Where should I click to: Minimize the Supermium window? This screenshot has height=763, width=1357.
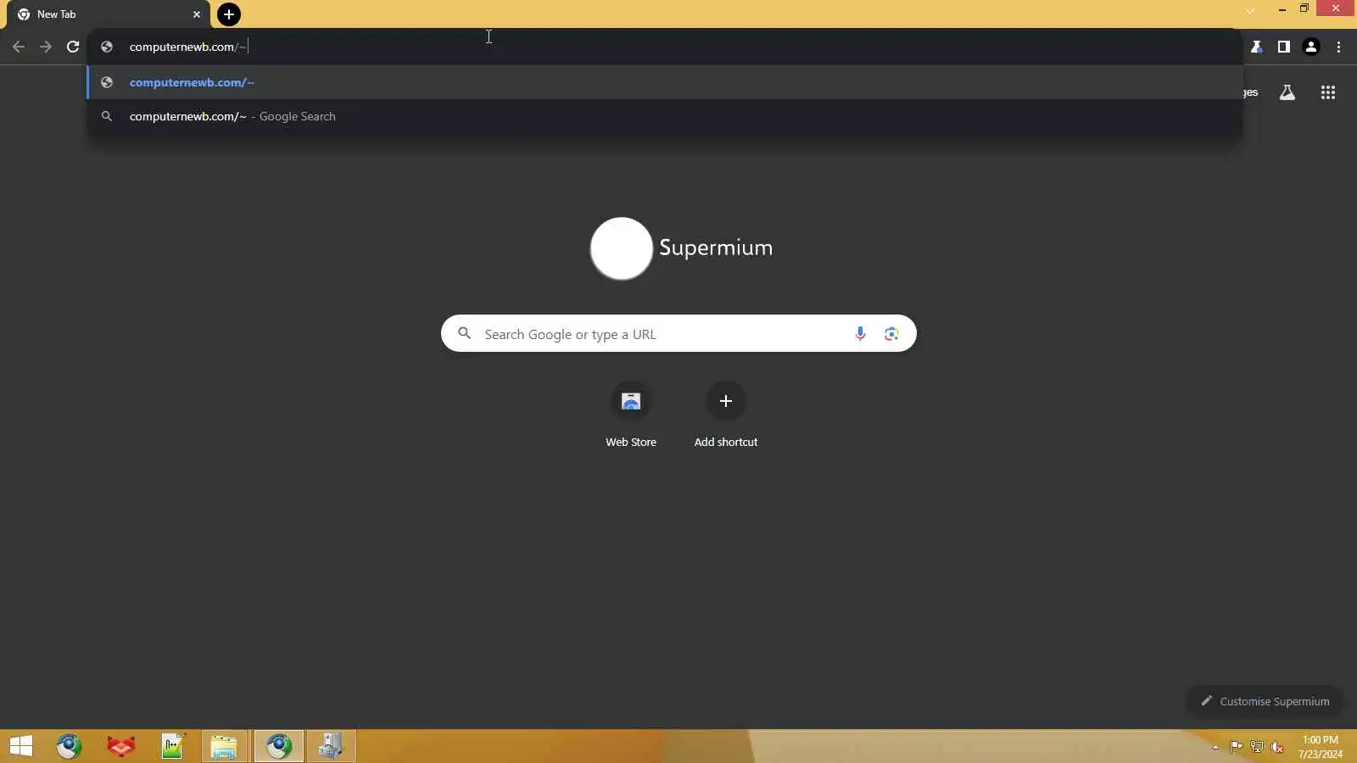tap(1282, 9)
